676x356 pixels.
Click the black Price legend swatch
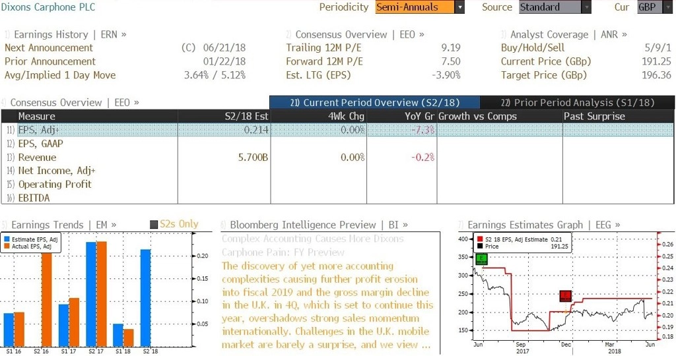pos(480,246)
